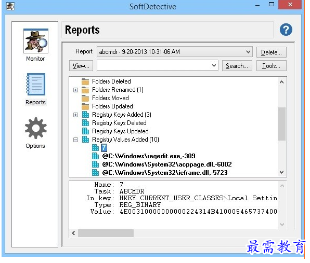This screenshot has width=310, height=263.
Task: Open the Reports notebook icon
Action: coord(36,85)
